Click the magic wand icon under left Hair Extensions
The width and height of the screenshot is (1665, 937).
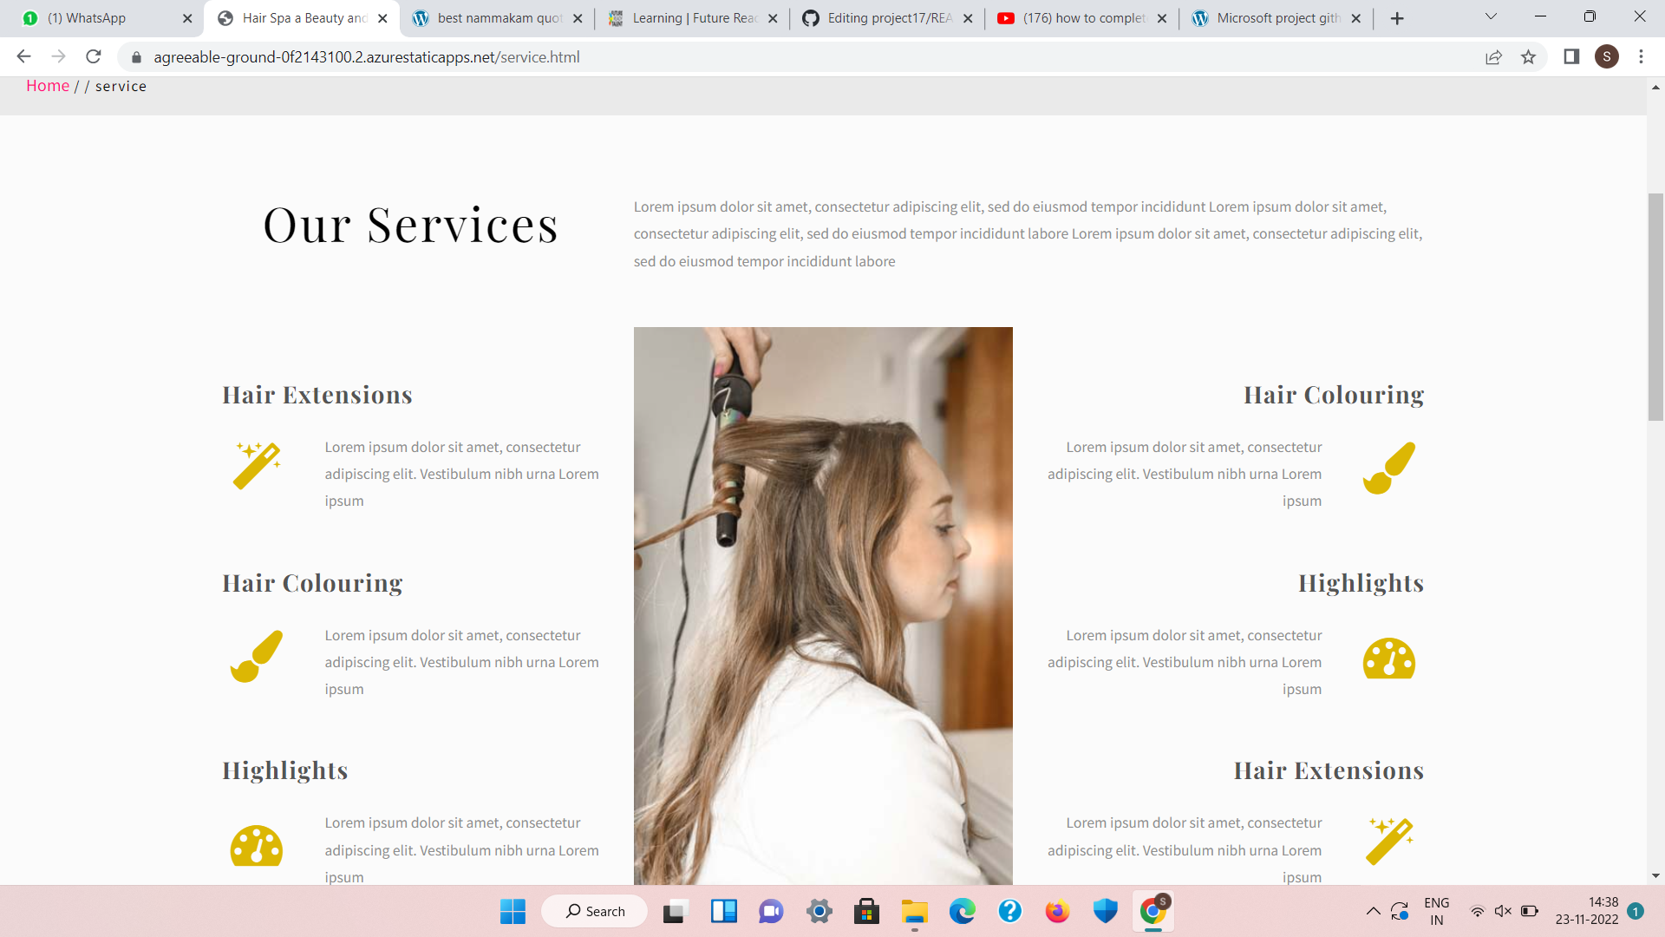click(257, 466)
